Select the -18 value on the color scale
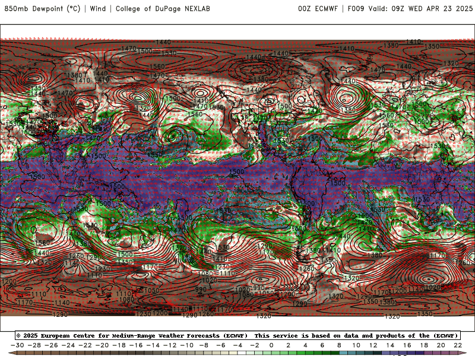This screenshot has height=356, width=475. click(x=119, y=345)
